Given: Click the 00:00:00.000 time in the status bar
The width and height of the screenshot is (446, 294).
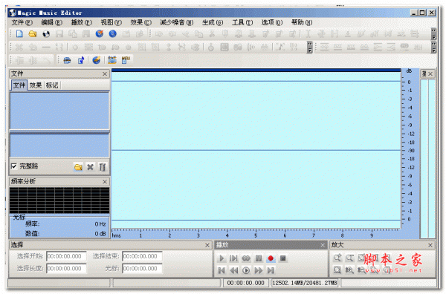Looking at the screenshot, I should click(245, 283).
